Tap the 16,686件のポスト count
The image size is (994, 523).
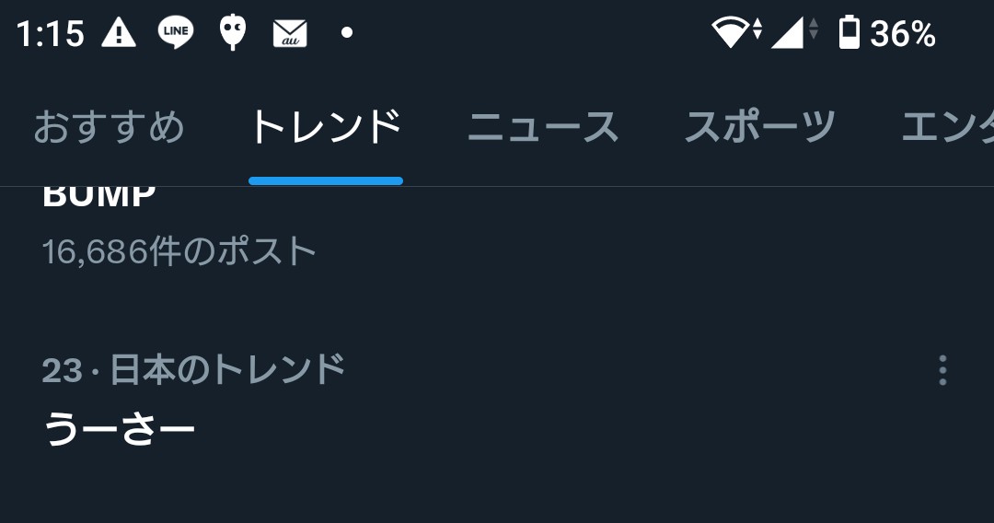pos(179,251)
